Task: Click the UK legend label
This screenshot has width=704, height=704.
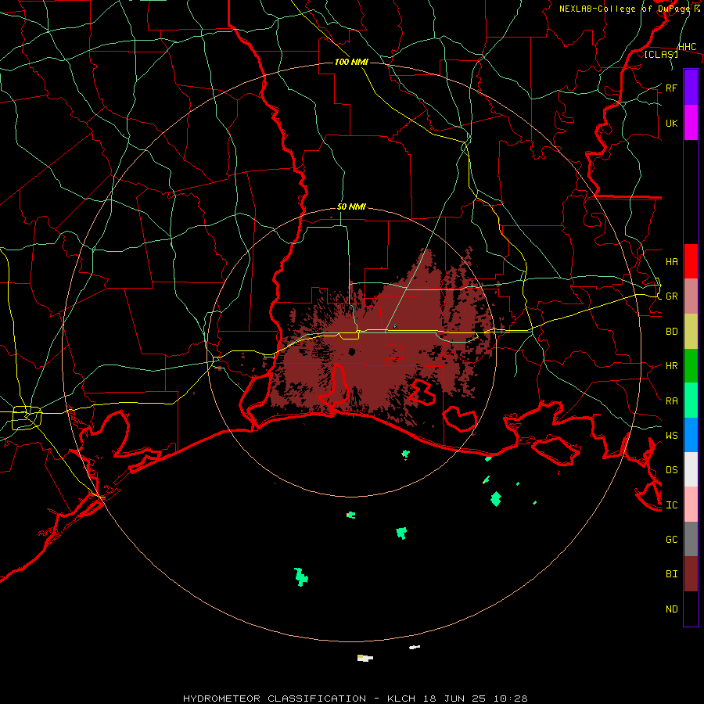Action: pos(671,123)
